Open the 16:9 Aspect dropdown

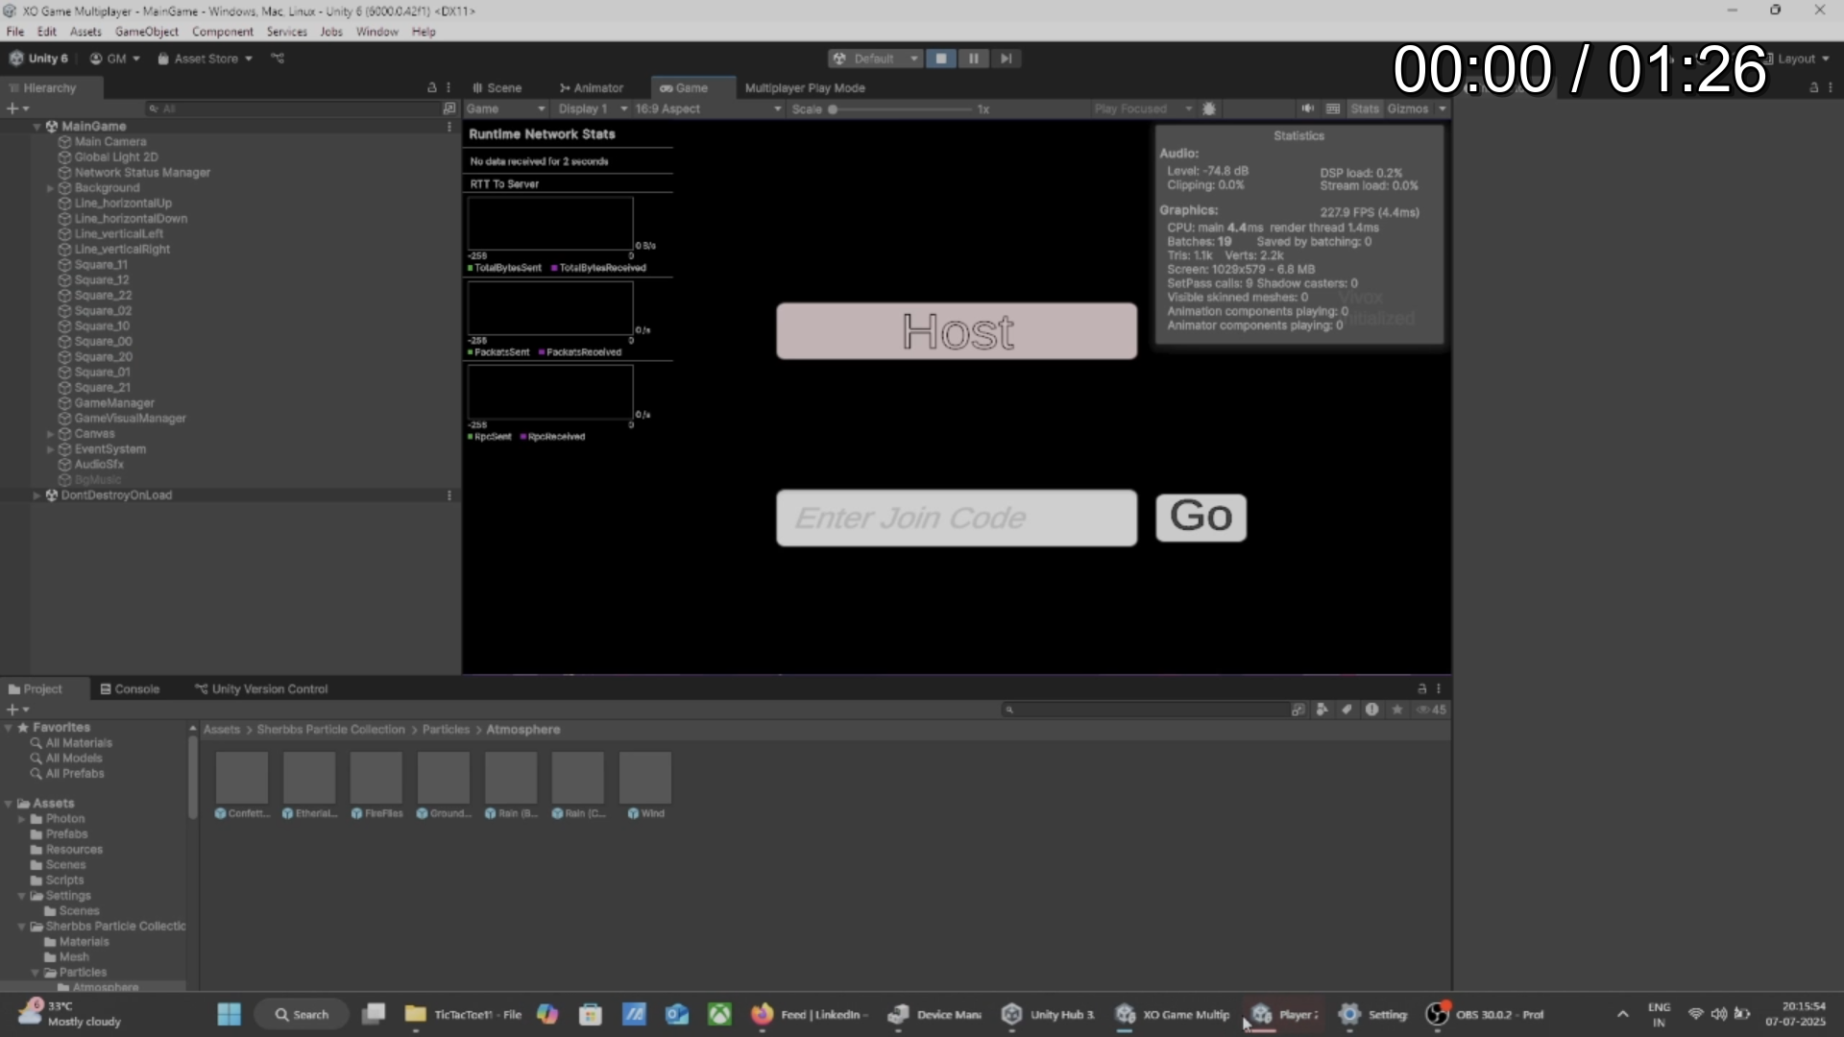[x=708, y=109]
